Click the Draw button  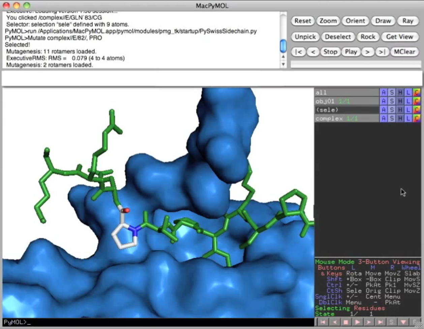tap(383, 21)
